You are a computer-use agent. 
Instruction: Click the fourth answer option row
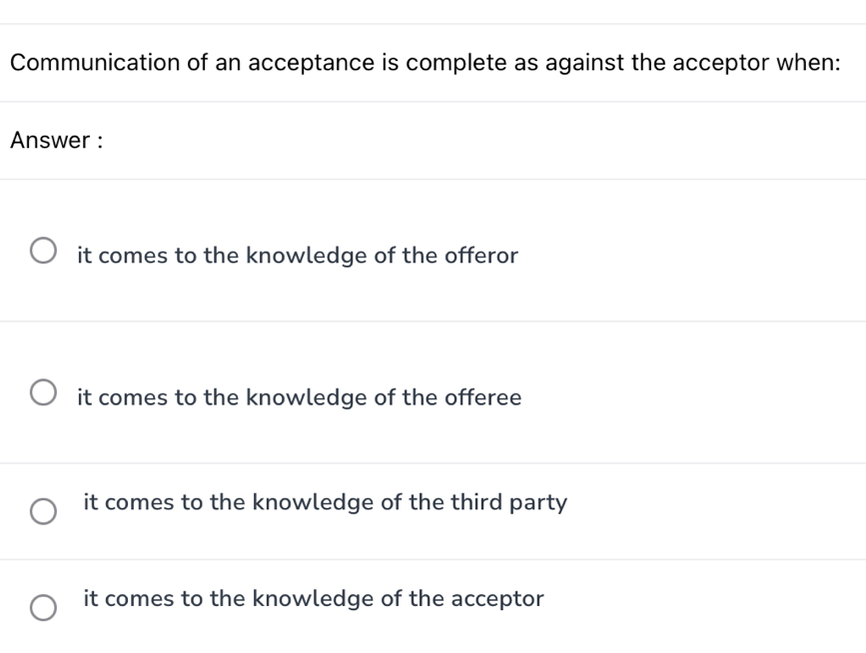coord(433,603)
